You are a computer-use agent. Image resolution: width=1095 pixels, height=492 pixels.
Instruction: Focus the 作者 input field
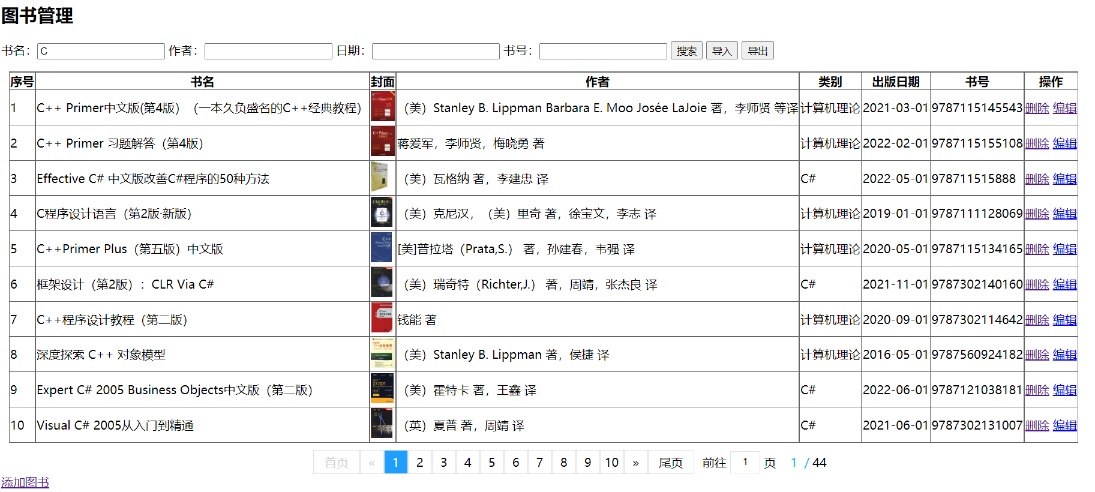[x=268, y=52]
